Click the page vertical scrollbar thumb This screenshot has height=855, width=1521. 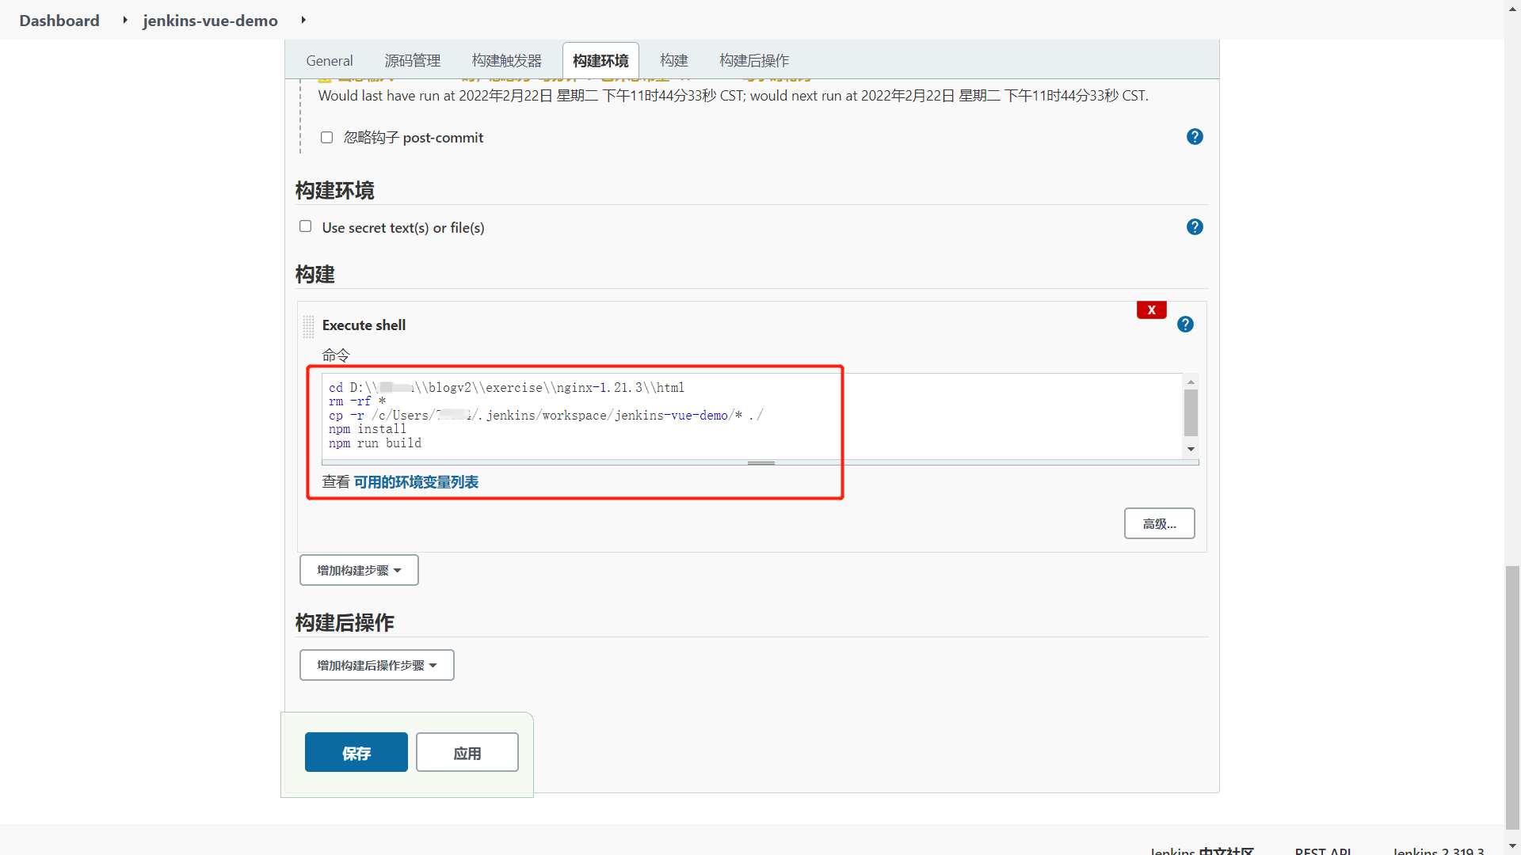[1513, 697]
